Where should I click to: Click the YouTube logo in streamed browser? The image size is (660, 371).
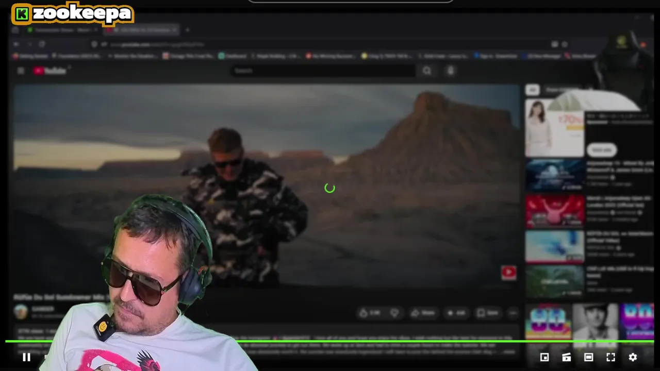[51, 71]
